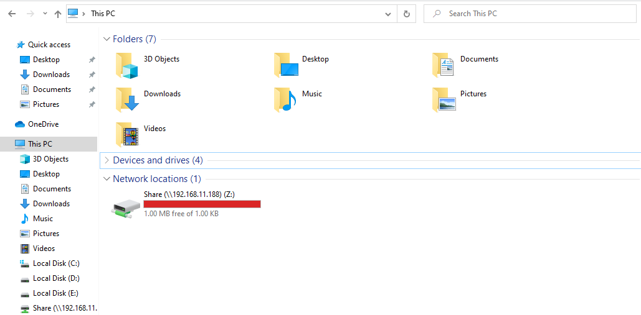Select the Pictures folder icon in Folders
Screen dimensions: 641x315
click(x=444, y=100)
